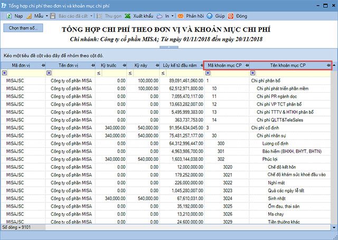Click the Tên đơn vị filter input
Image resolution: width=338 pixels, height=240 pixels.
tap(73, 73)
